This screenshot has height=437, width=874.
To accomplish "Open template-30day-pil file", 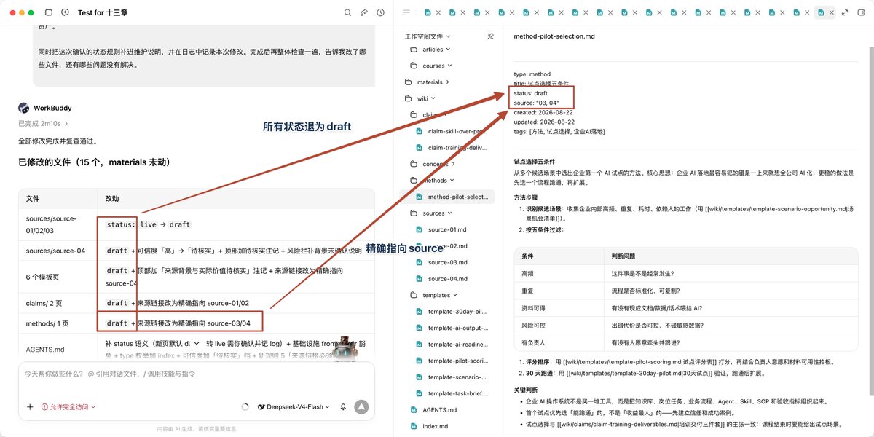I will tap(452, 312).
